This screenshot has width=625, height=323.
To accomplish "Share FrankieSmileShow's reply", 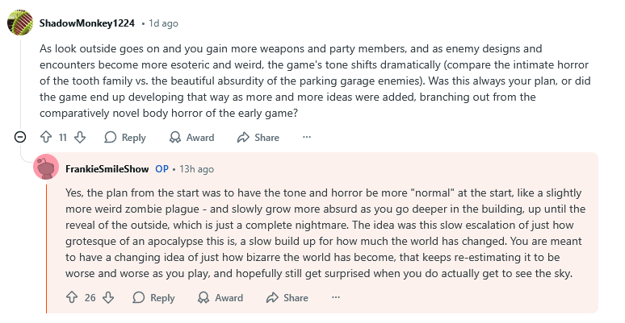I will 287,298.
